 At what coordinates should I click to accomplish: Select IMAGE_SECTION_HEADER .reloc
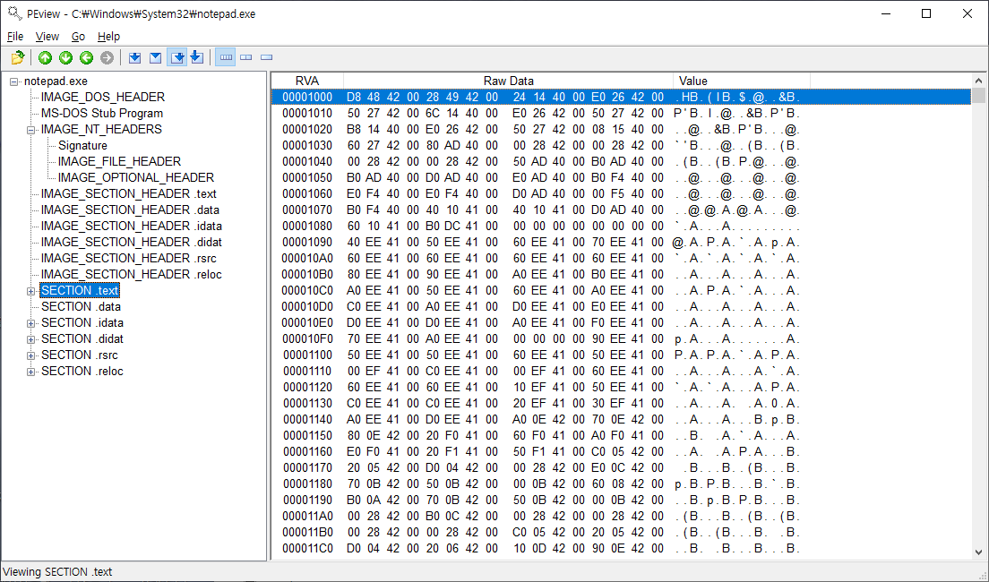[131, 274]
